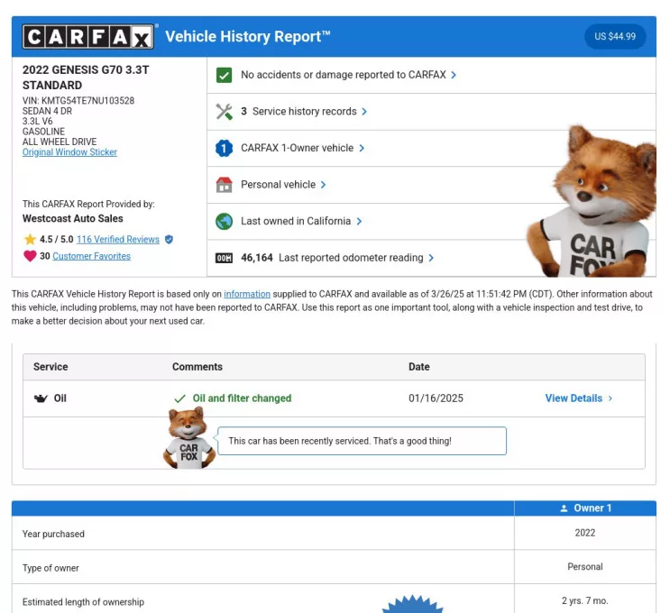Open the Original Window Sticker link

pos(69,152)
